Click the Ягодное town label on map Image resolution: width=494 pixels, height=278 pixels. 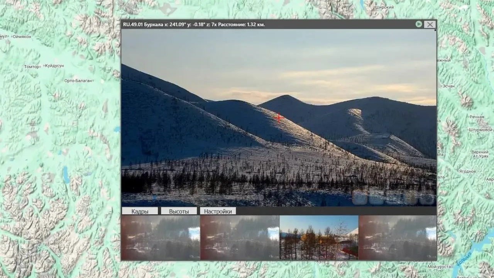[467, 171]
